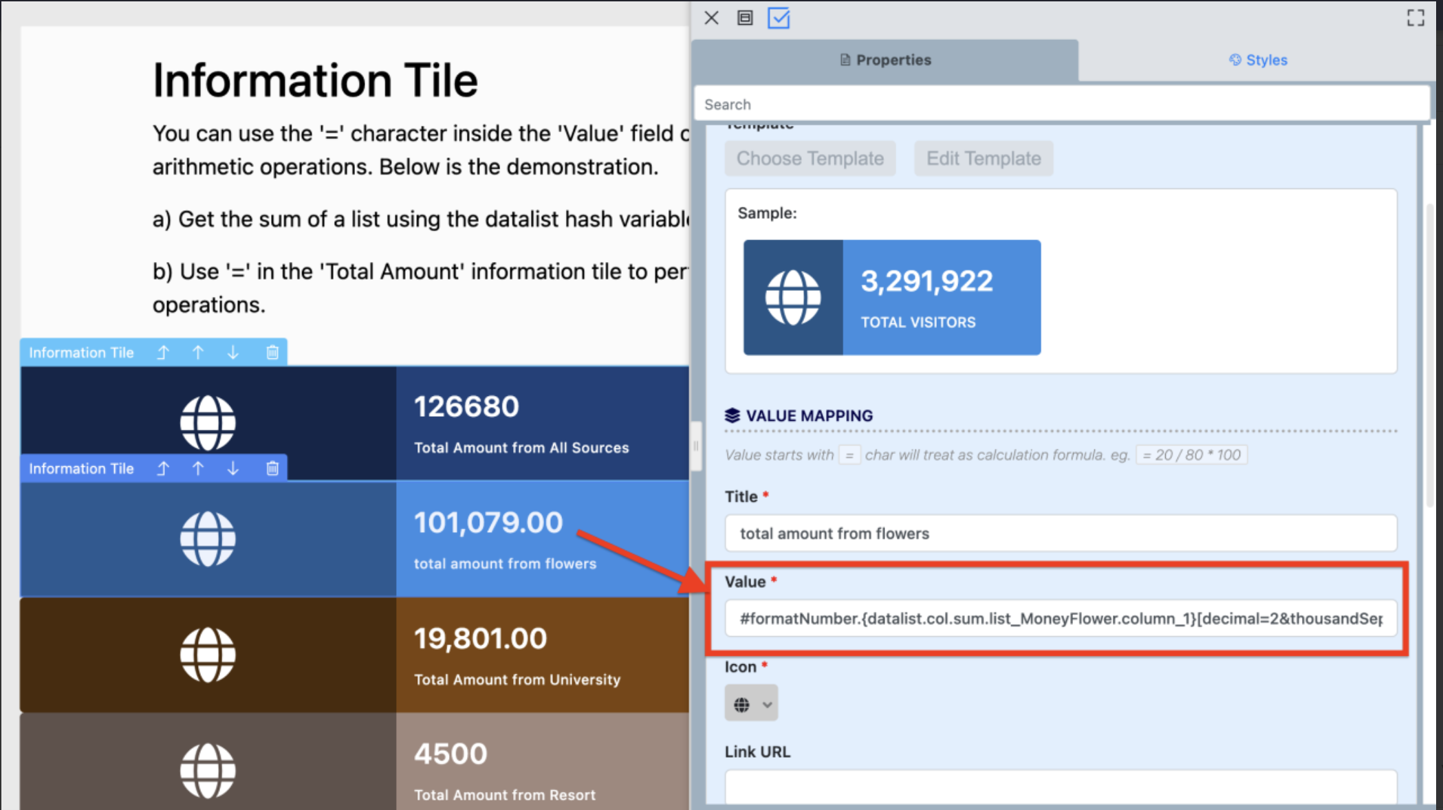1443x810 pixels.
Task: Click the sample tile globe icon
Action: (x=793, y=297)
